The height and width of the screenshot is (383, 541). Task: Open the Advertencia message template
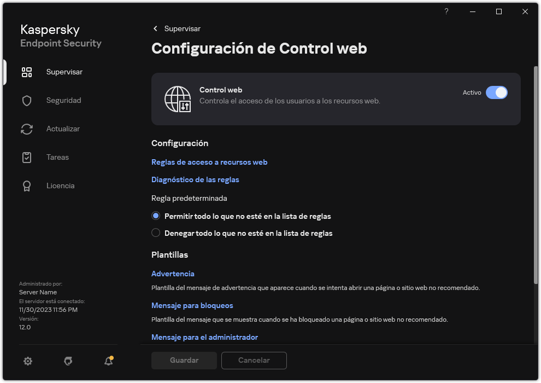click(x=173, y=274)
